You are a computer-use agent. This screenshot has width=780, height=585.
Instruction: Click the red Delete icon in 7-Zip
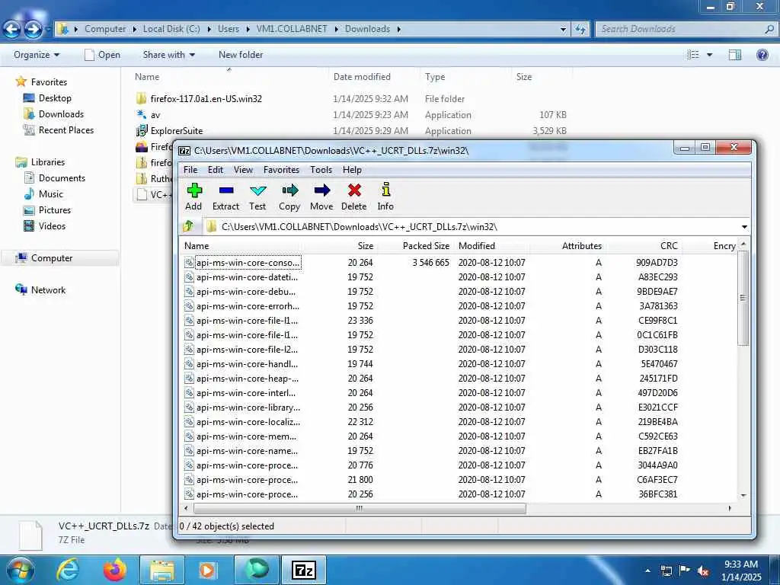(353, 197)
